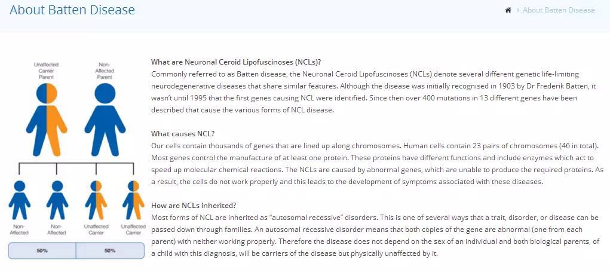Click the all-blue Non-Affected Parent figure

point(105,120)
